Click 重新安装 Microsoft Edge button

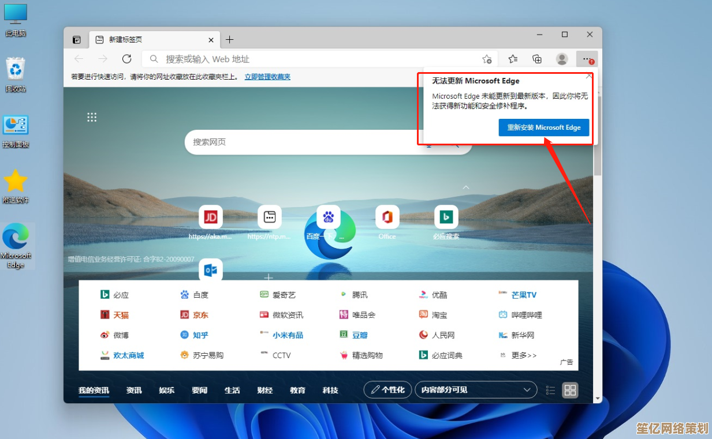544,127
